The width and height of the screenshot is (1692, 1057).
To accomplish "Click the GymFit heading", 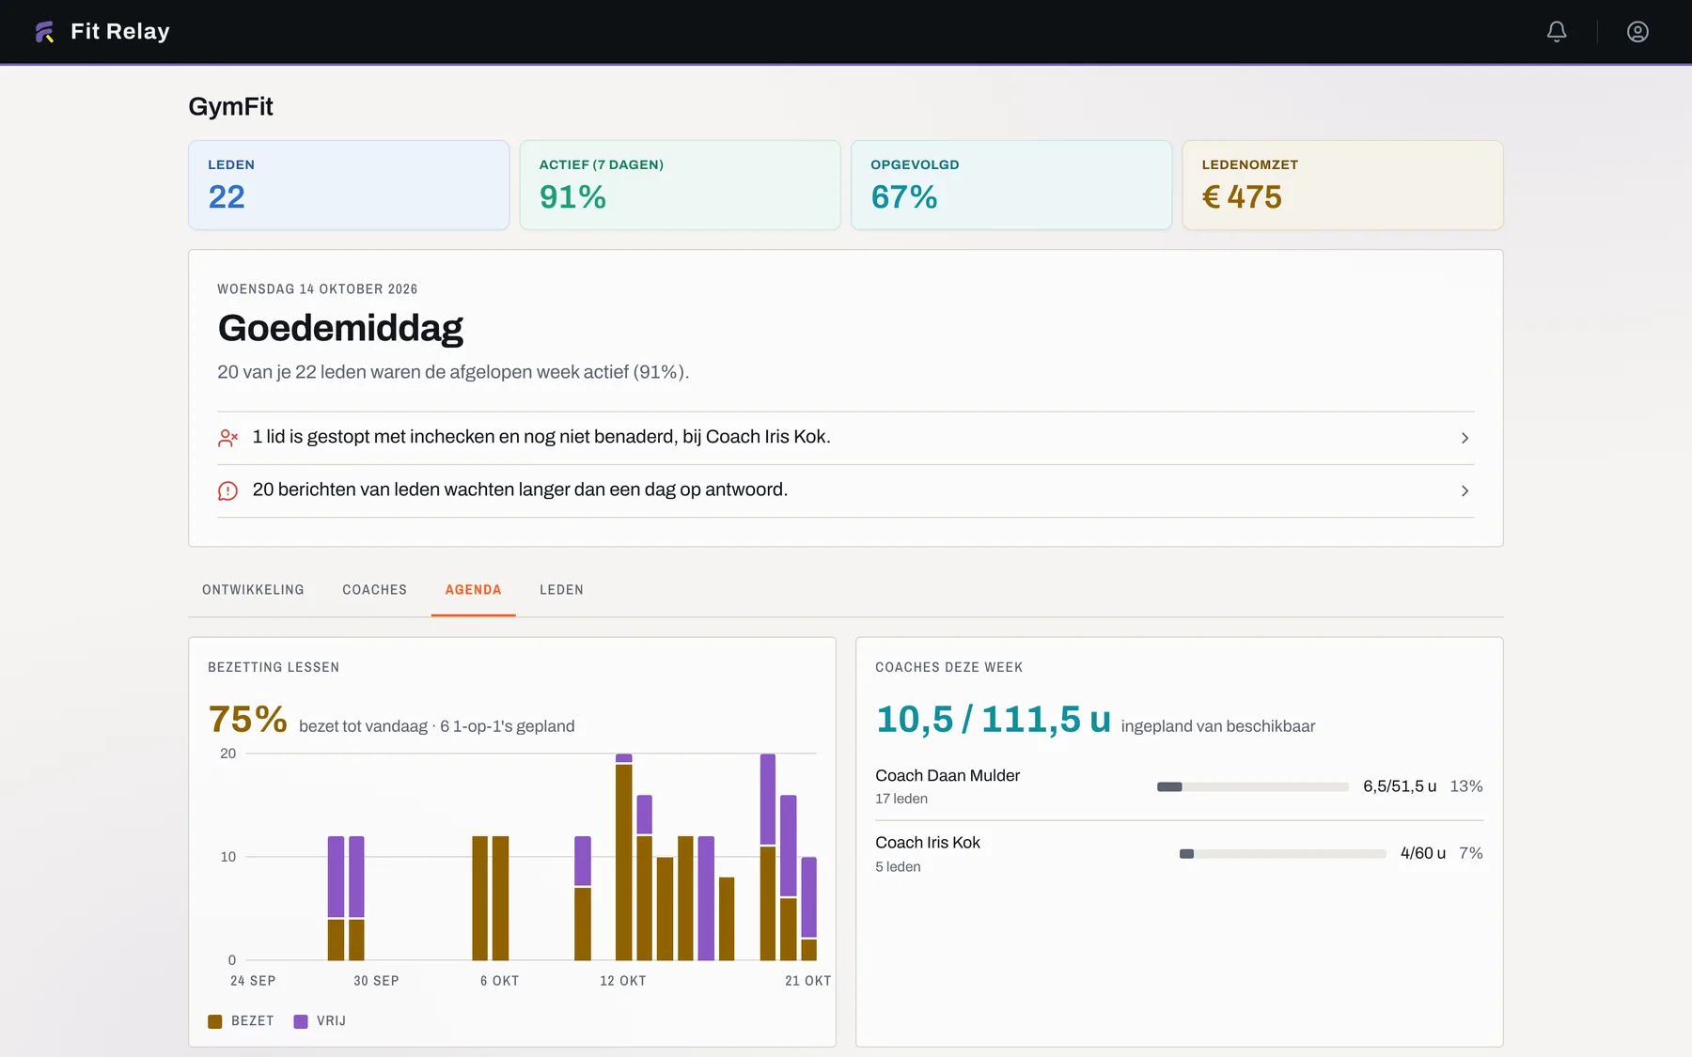I will [230, 106].
